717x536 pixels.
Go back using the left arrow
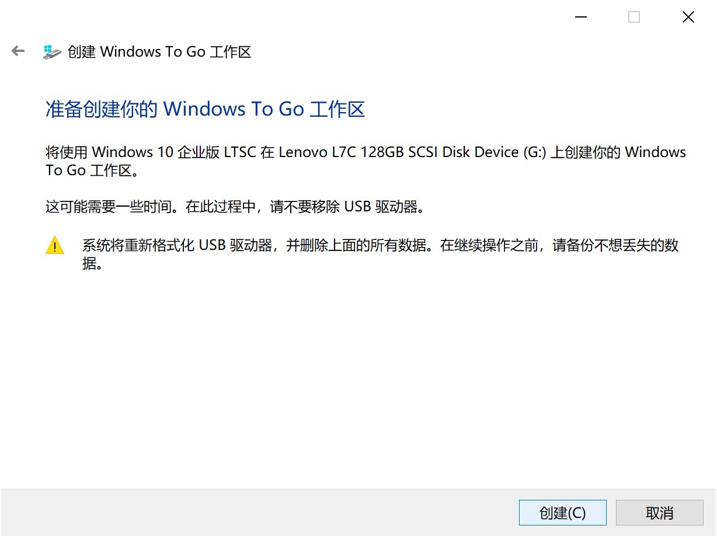pyautogui.click(x=18, y=51)
